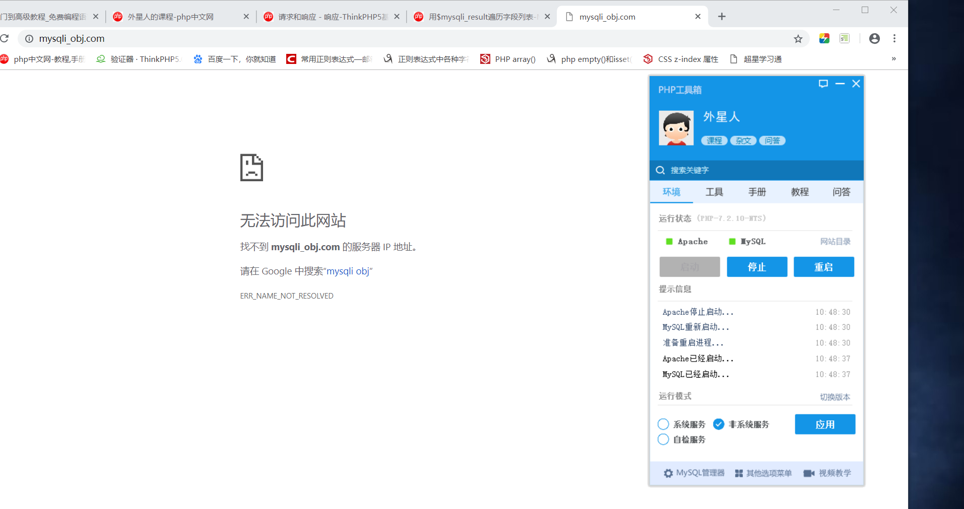Screen dimensions: 964x509
Task: Click the feedback chat bubble icon in PHP工具箱
Action: 823,84
